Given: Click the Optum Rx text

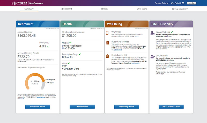Looking at the screenshot, I should coord(67,57).
